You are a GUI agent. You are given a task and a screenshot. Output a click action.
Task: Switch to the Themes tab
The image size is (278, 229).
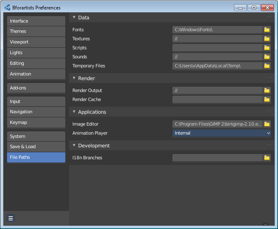pyautogui.click(x=36, y=32)
